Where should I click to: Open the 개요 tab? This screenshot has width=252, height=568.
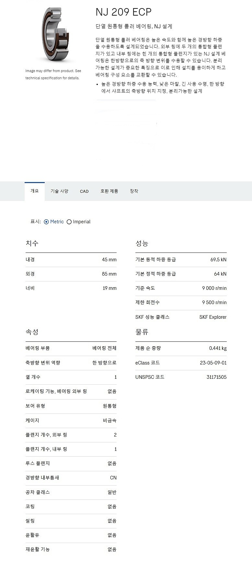[x=35, y=191]
